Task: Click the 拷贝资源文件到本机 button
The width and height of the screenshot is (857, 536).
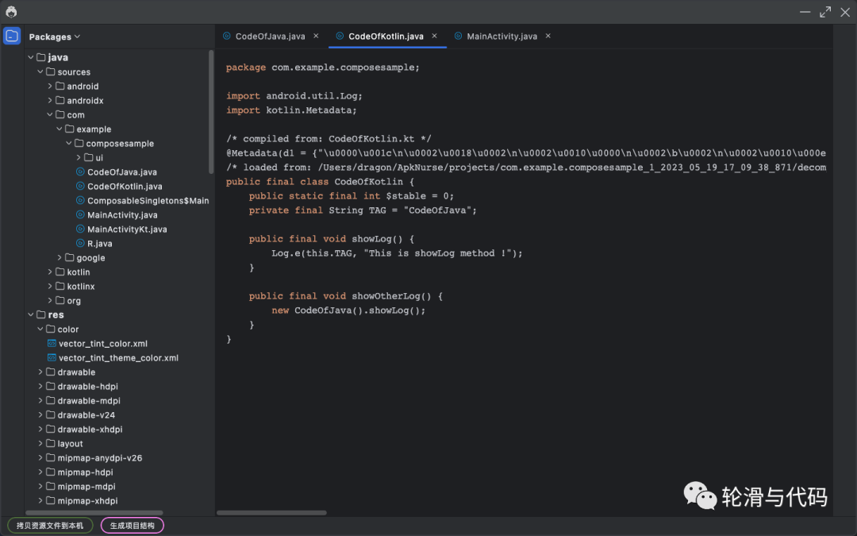Action: pyautogui.click(x=50, y=525)
